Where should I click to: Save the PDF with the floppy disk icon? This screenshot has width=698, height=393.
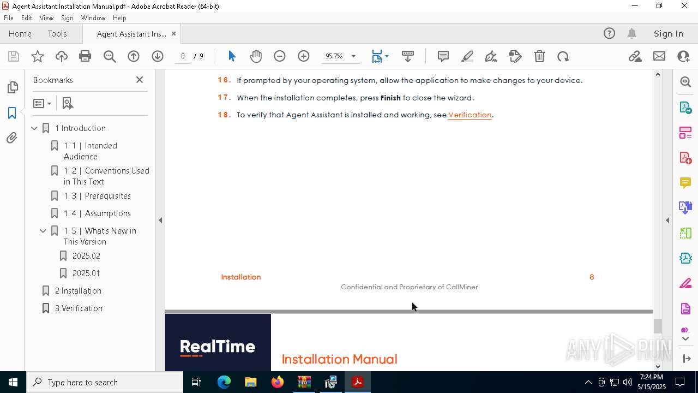coord(14,56)
